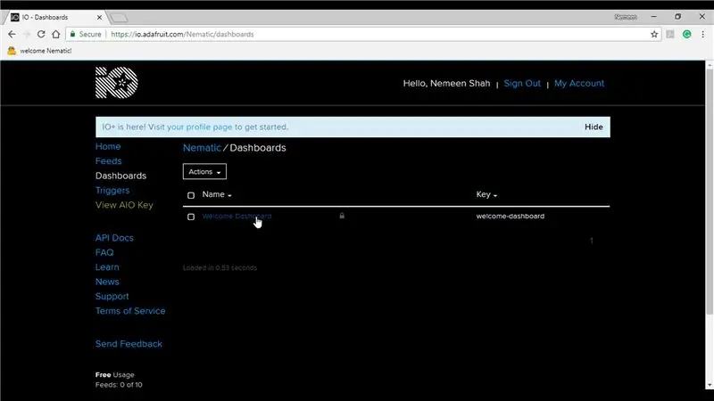
Task: Open a new browser tab
Action: [x=119, y=18]
